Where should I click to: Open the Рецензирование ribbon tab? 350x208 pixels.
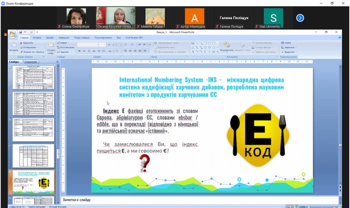pos(103,38)
